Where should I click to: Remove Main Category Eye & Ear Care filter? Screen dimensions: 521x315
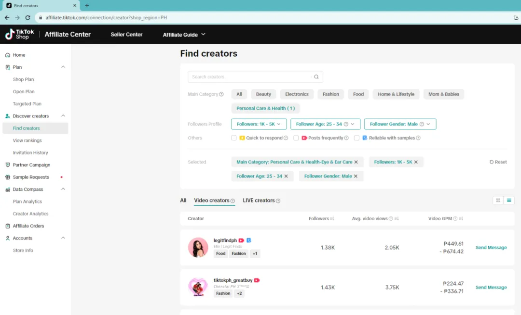coord(356,162)
